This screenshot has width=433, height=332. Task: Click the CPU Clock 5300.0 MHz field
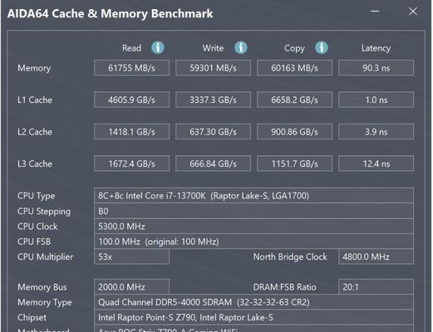click(253, 227)
